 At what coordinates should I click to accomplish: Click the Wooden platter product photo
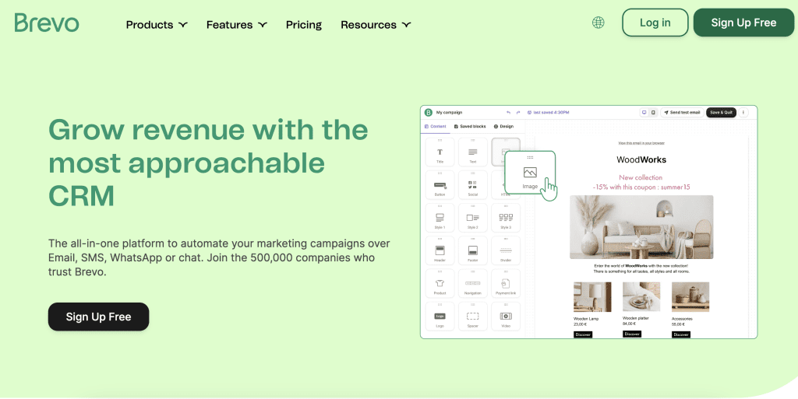click(x=641, y=297)
